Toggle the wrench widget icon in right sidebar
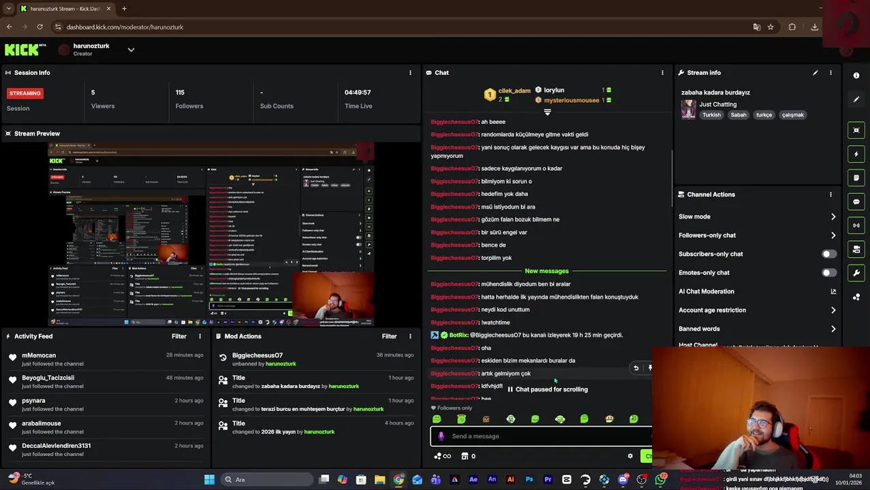This screenshot has width=870, height=490. pyautogui.click(x=856, y=273)
